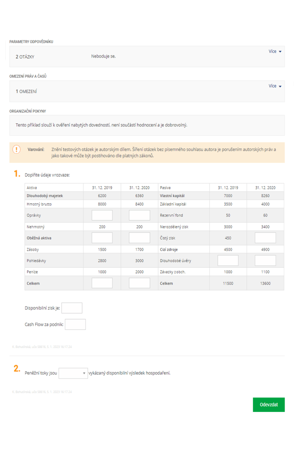The image size is (294, 458).
Task: Click the 1 OMEZENÍ summary label
Action: tap(26, 91)
